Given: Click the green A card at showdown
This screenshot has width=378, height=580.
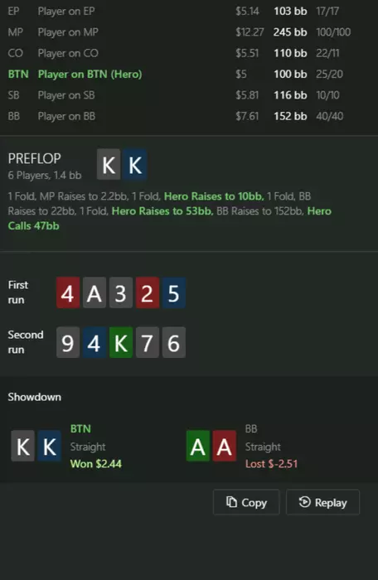Looking at the screenshot, I should click(197, 446).
